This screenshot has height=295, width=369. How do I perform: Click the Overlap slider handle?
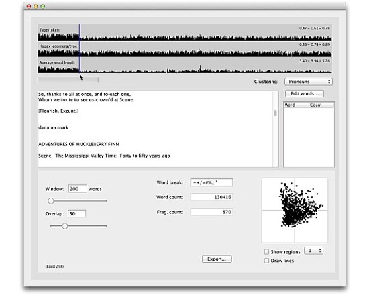[x=64, y=226]
